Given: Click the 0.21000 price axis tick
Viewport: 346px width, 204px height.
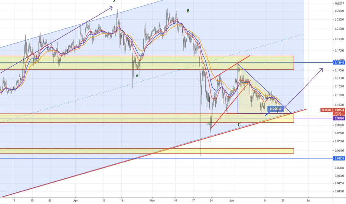Looking at the screenshot, I should point(339,29).
